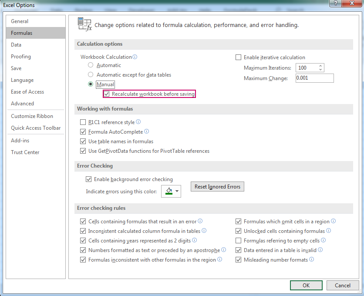Toggle Numbers formatted as text rule

pos(83,250)
